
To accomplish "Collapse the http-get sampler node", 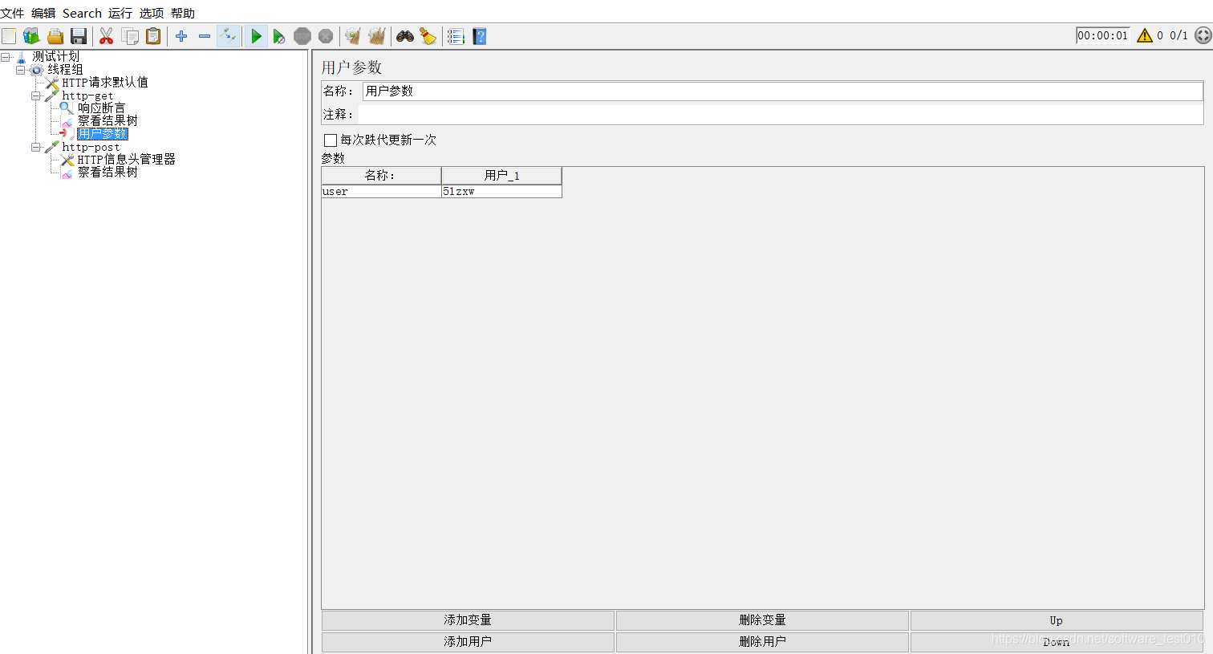I will (x=36, y=95).
